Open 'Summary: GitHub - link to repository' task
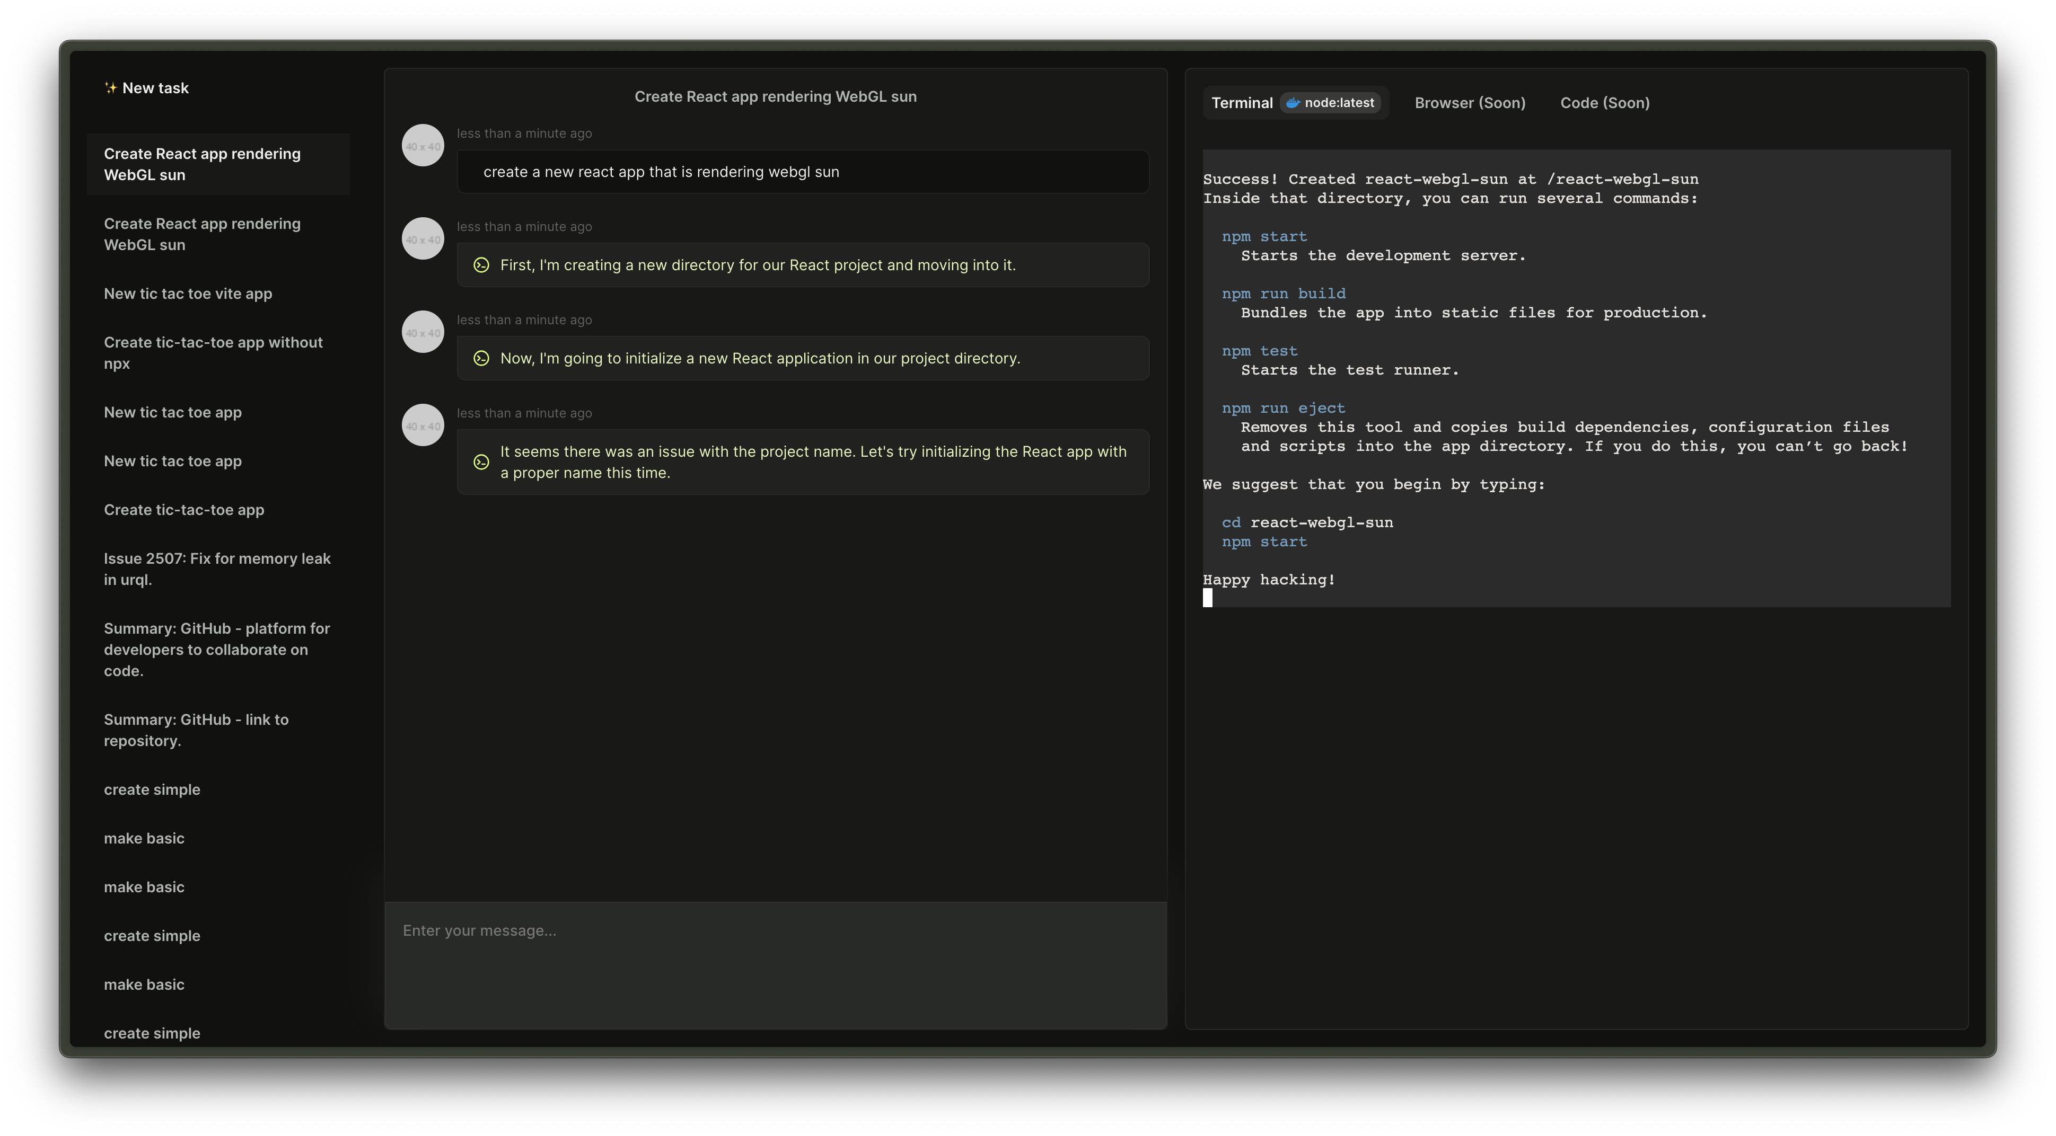The width and height of the screenshot is (2056, 1136). (x=196, y=730)
